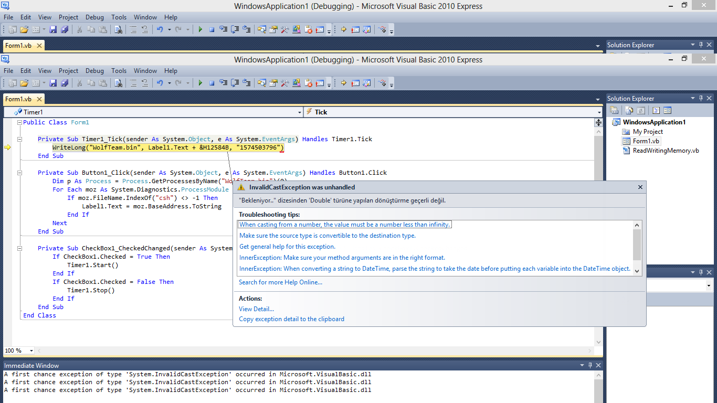Open the 100 % zoom dropdown
The image size is (717, 403).
click(x=31, y=351)
